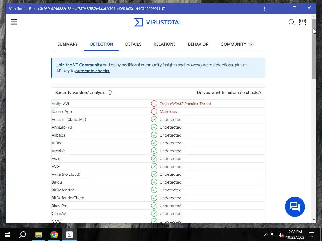The height and width of the screenshot is (241, 322).
Task: Click the check icon in Baidu row
Action: click(154, 182)
